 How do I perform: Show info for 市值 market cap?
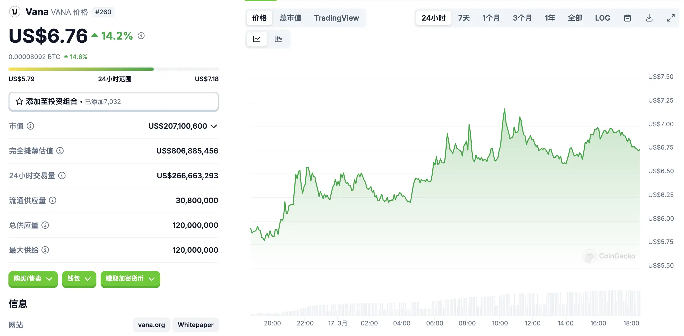(x=31, y=126)
